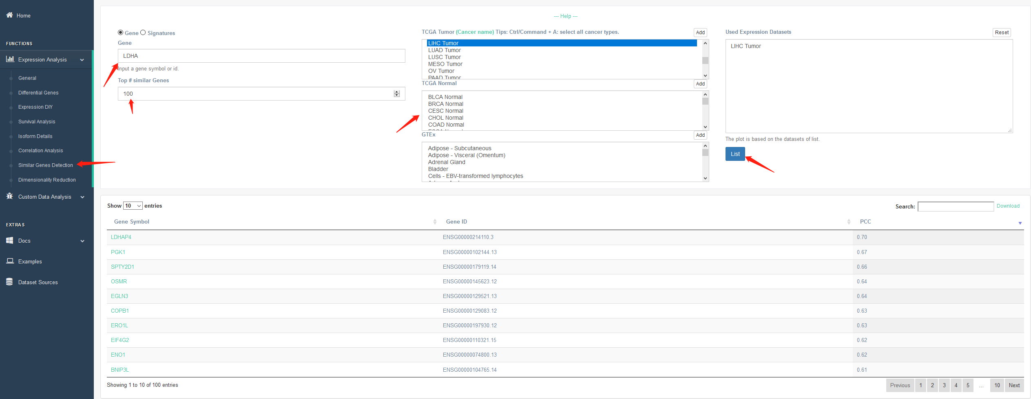Open the Help link

566,16
